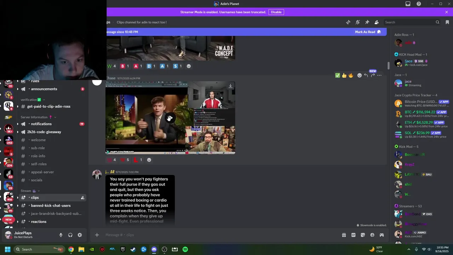This screenshot has width=453, height=255.
Task: Play the Sneako clip video thumbnail
Action: (x=170, y=118)
